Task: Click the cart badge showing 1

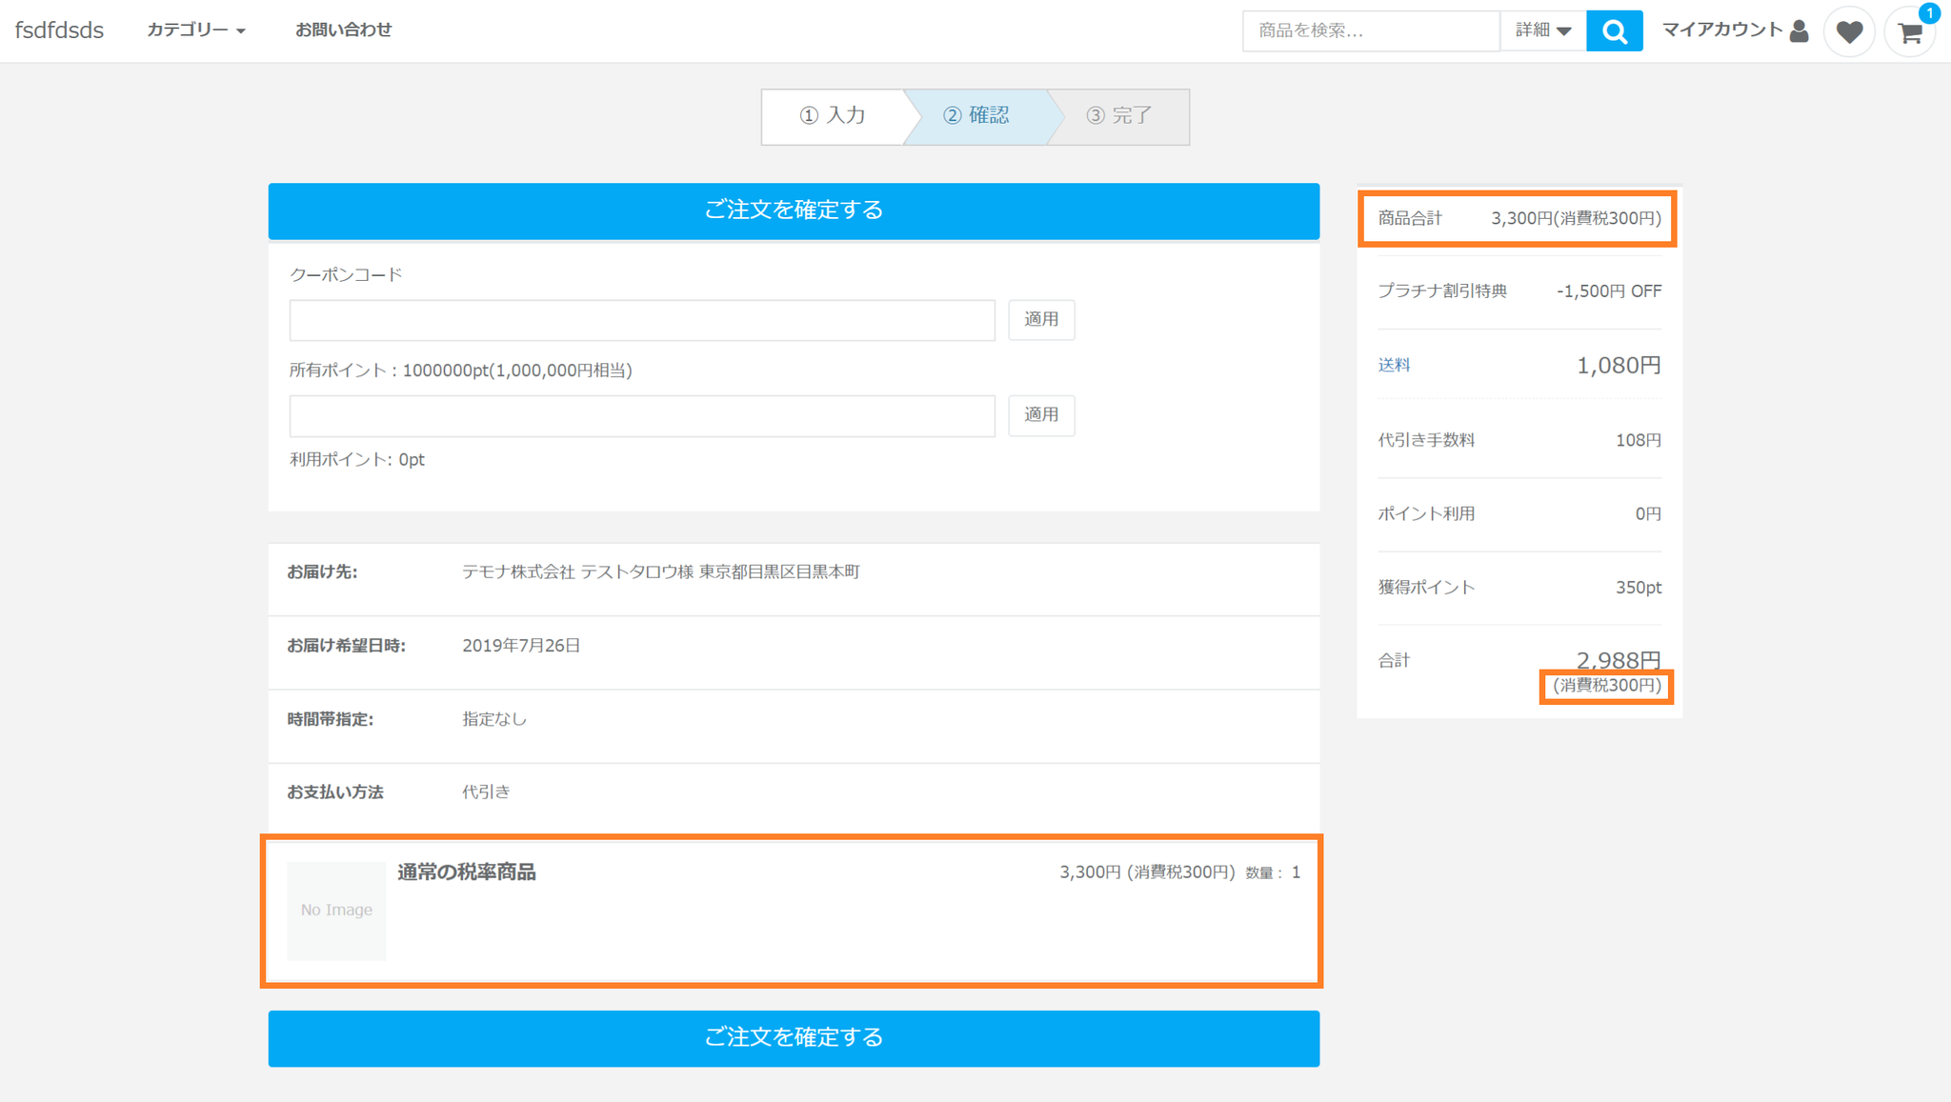Action: pyautogui.click(x=1929, y=13)
